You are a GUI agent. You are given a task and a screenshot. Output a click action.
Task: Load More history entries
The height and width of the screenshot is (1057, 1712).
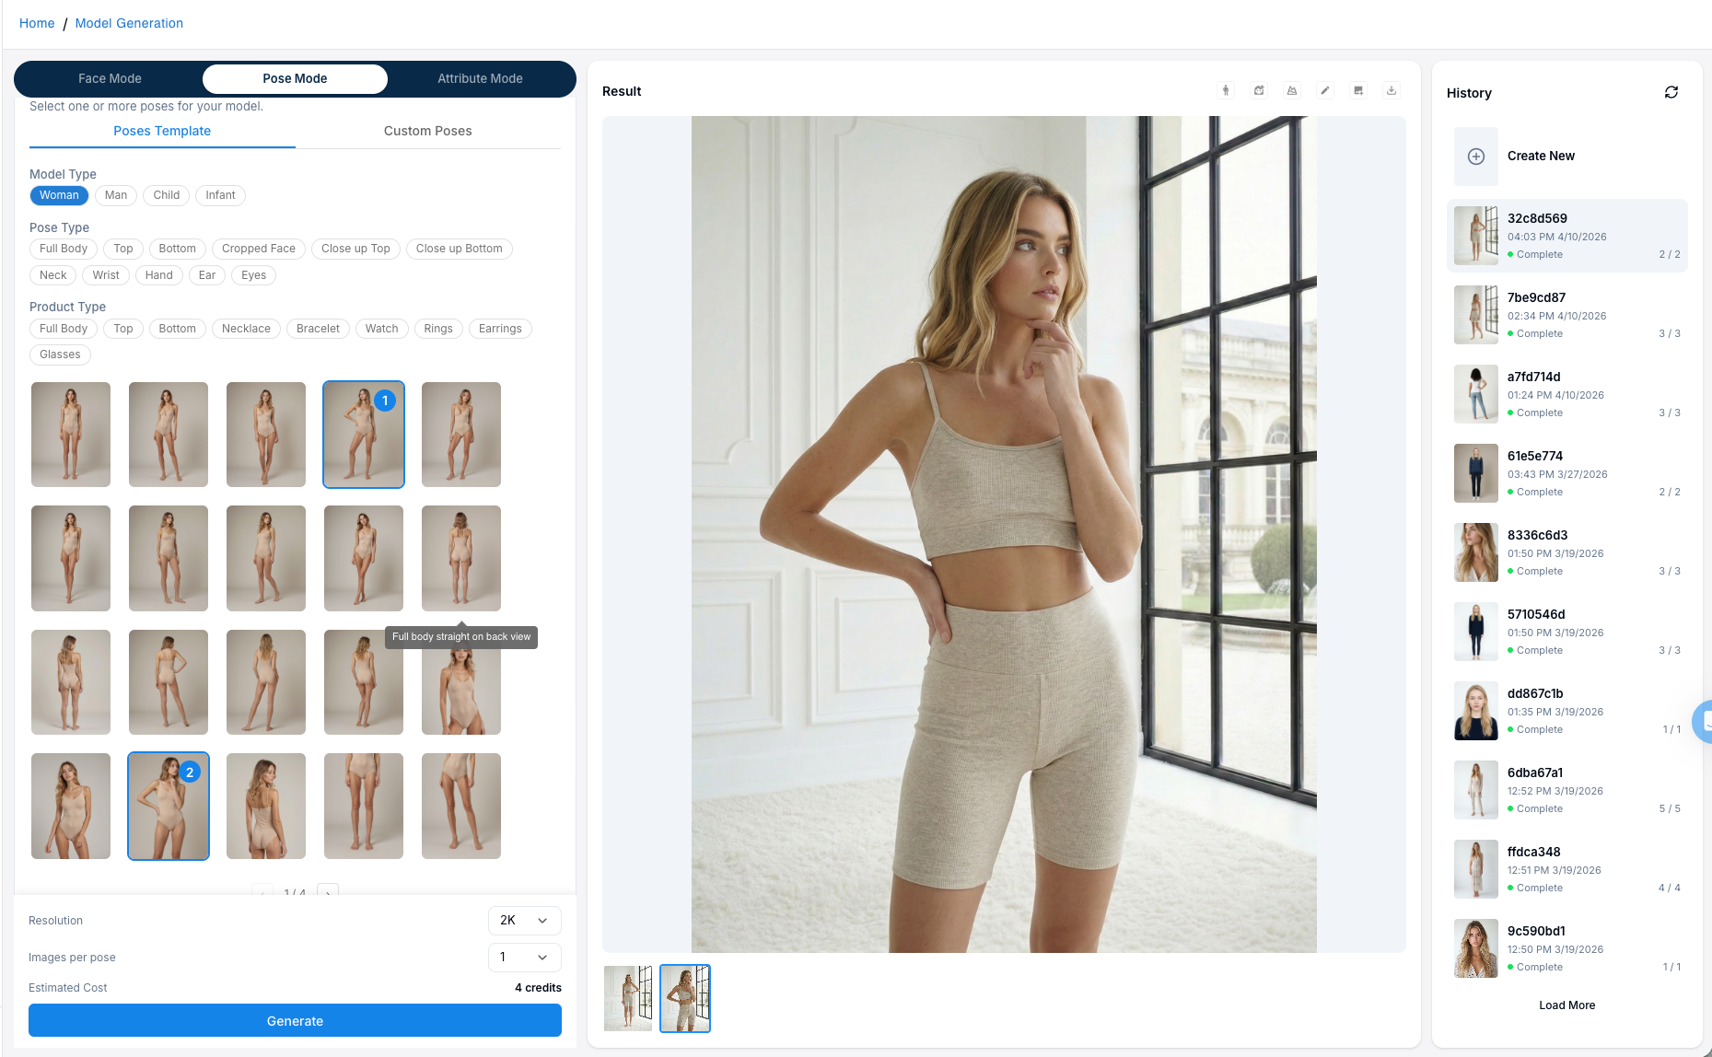[x=1566, y=1005]
